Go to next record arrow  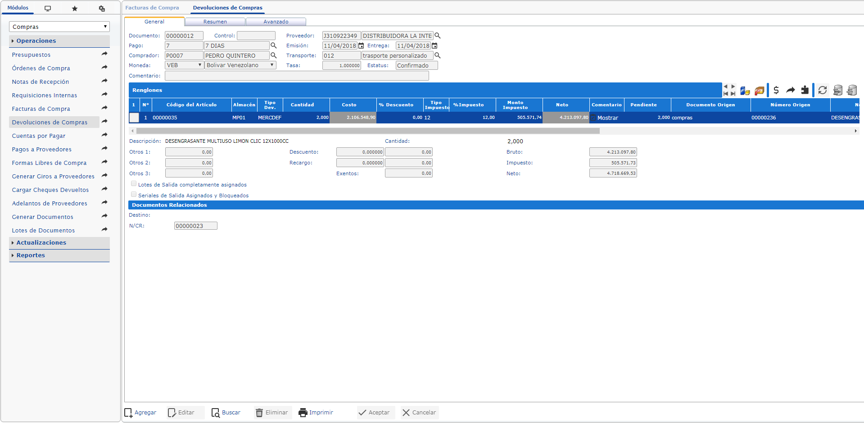[x=733, y=86]
